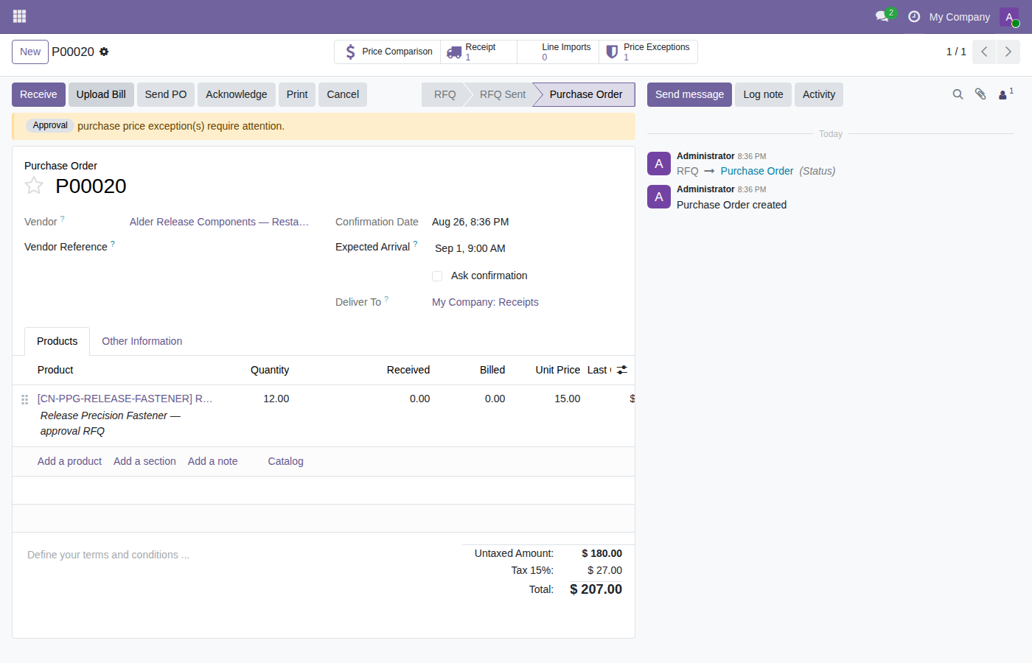Select the RFQ Sent status stage

(503, 94)
